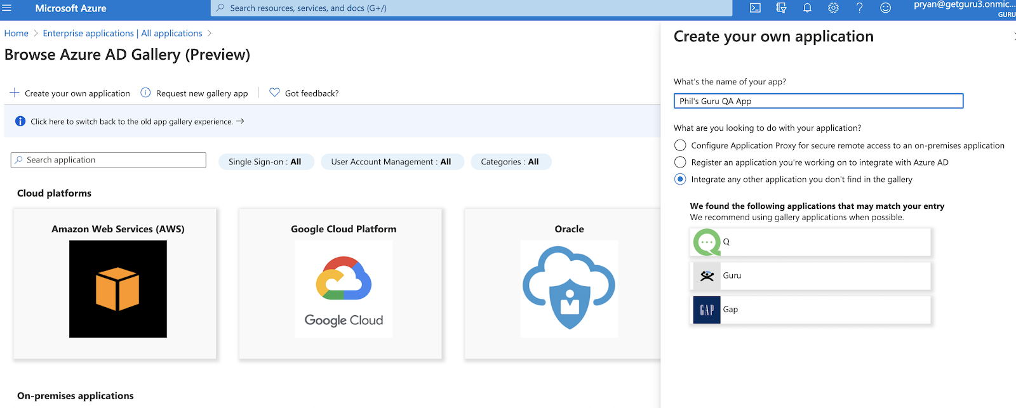
Task: Click the Browse Azure AD Gallery (Preview) title
Action: [x=127, y=55]
